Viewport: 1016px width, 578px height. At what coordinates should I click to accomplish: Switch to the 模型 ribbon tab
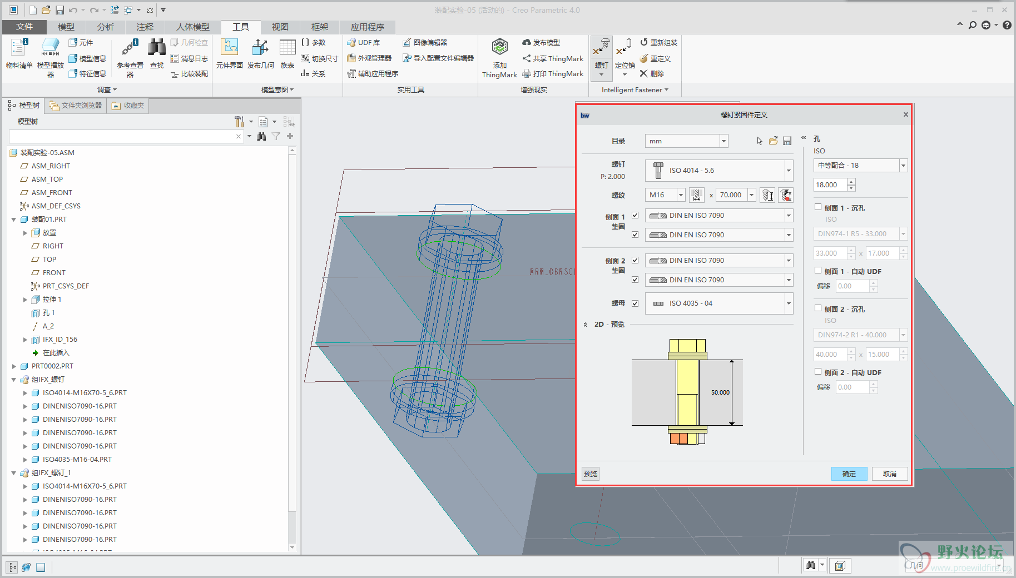click(66, 27)
